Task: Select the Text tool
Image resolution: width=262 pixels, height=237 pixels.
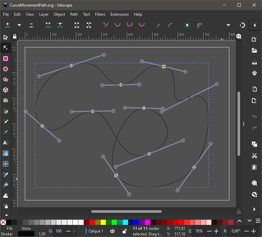Action: pos(5,143)
